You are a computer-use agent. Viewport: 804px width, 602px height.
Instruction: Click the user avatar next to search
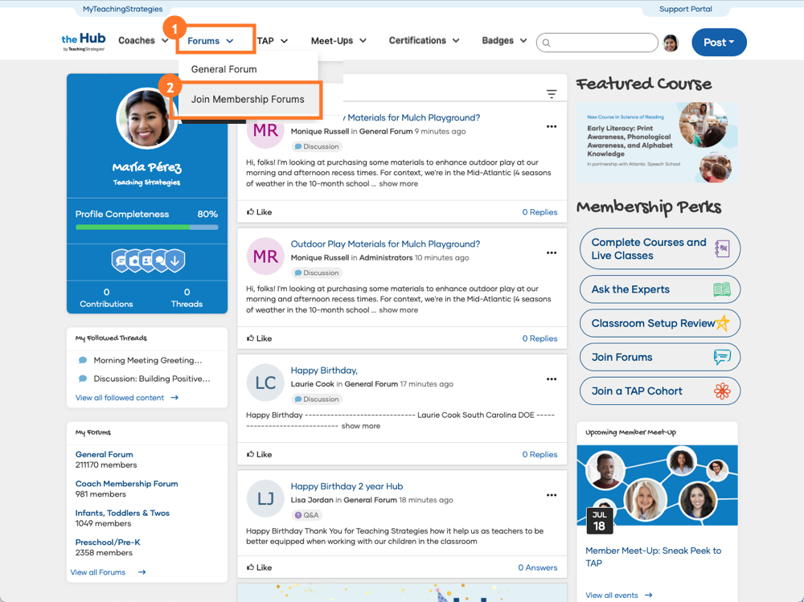[671, 43]
